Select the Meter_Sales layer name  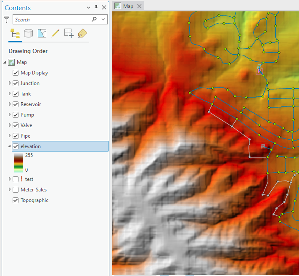pos(34,190)
